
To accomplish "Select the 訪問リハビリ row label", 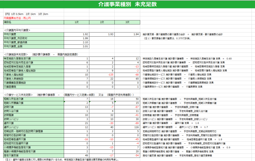I will tap(34, 119).
